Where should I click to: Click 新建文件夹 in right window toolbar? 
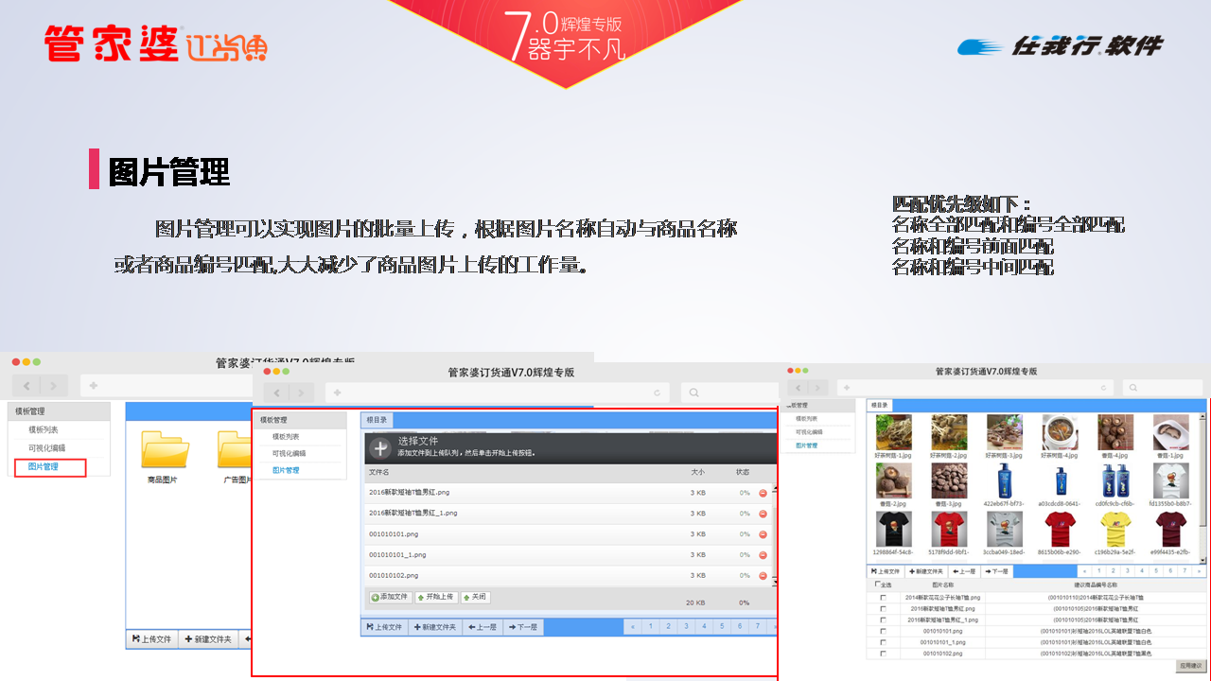(x=926, y=571)
